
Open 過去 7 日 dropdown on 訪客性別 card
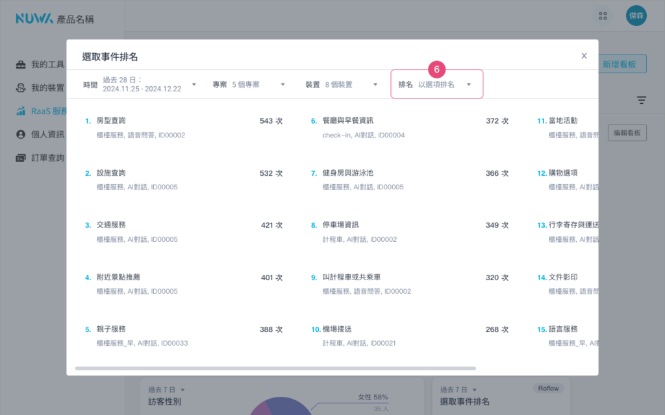click(x=167, y=390)
